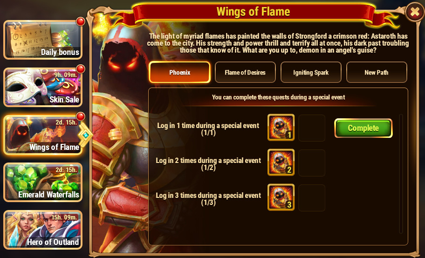Click the Astaroth soul stone reward numbered 3
Viewport: 425px width, 258px height.
[281, 197]
